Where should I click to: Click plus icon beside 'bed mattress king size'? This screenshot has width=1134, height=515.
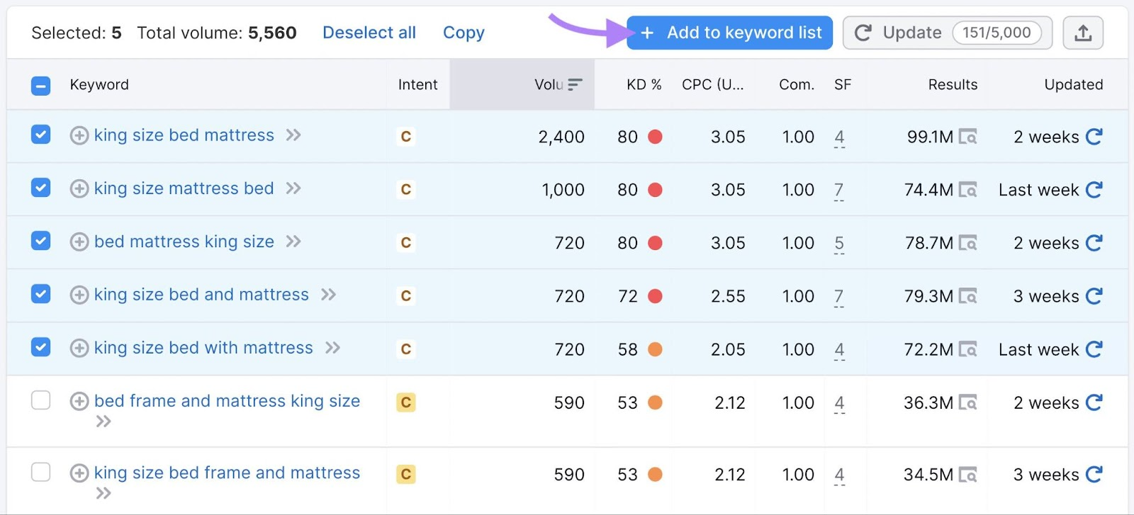[79, 242]
